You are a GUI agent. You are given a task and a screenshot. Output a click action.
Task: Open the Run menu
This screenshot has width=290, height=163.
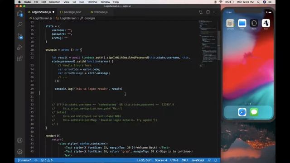82,2
